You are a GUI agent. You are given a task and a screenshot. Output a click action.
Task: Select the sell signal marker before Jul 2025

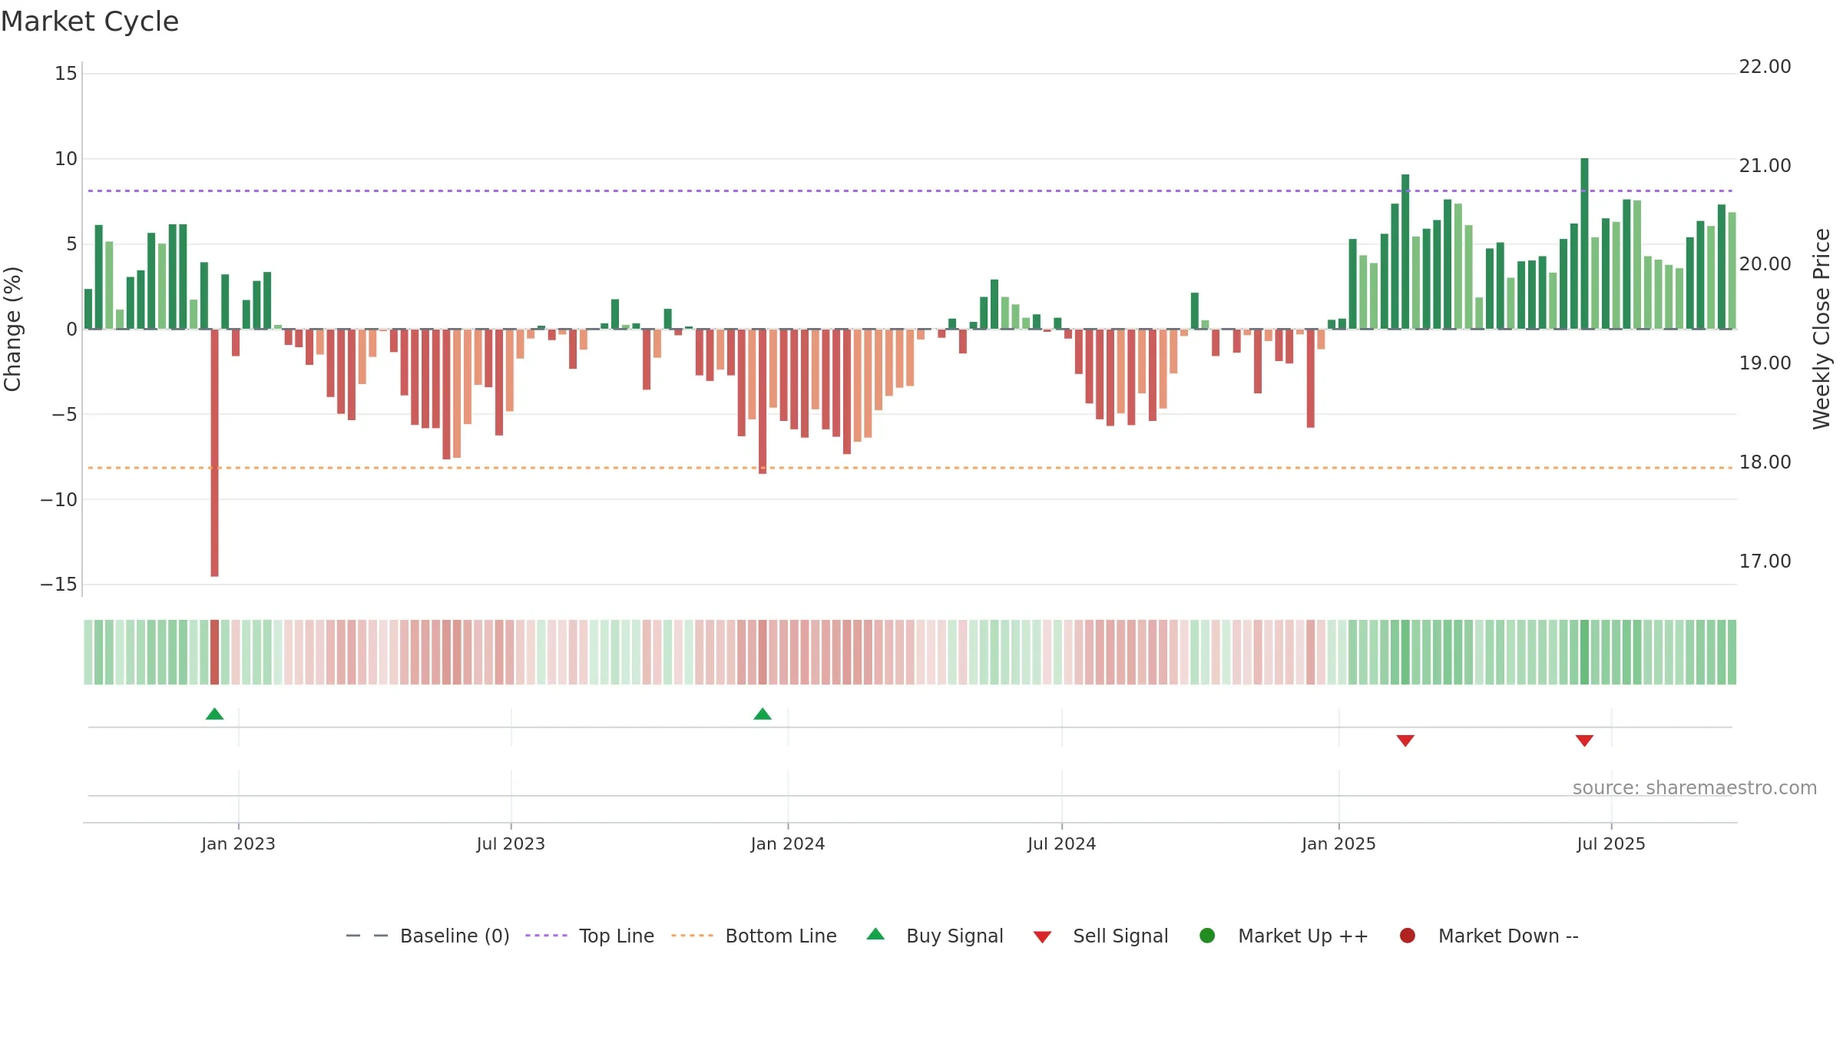[x=1584, y=740]
